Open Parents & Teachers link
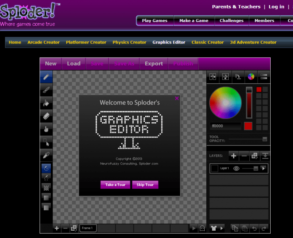 (x=236, y=7)
